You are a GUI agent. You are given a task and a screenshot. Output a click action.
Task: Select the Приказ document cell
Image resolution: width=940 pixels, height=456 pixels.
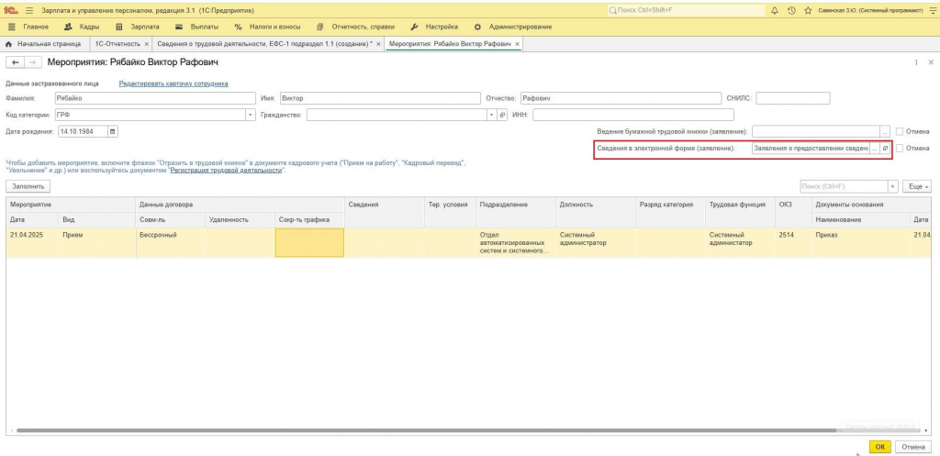click(860, 243)
